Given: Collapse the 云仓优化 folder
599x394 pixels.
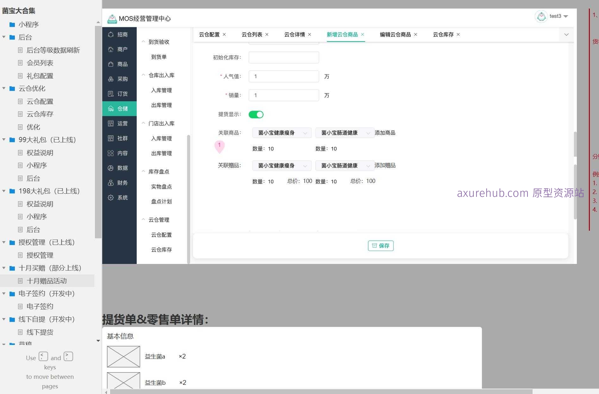Looking at the screenshot, I should (x=4, y=89).
